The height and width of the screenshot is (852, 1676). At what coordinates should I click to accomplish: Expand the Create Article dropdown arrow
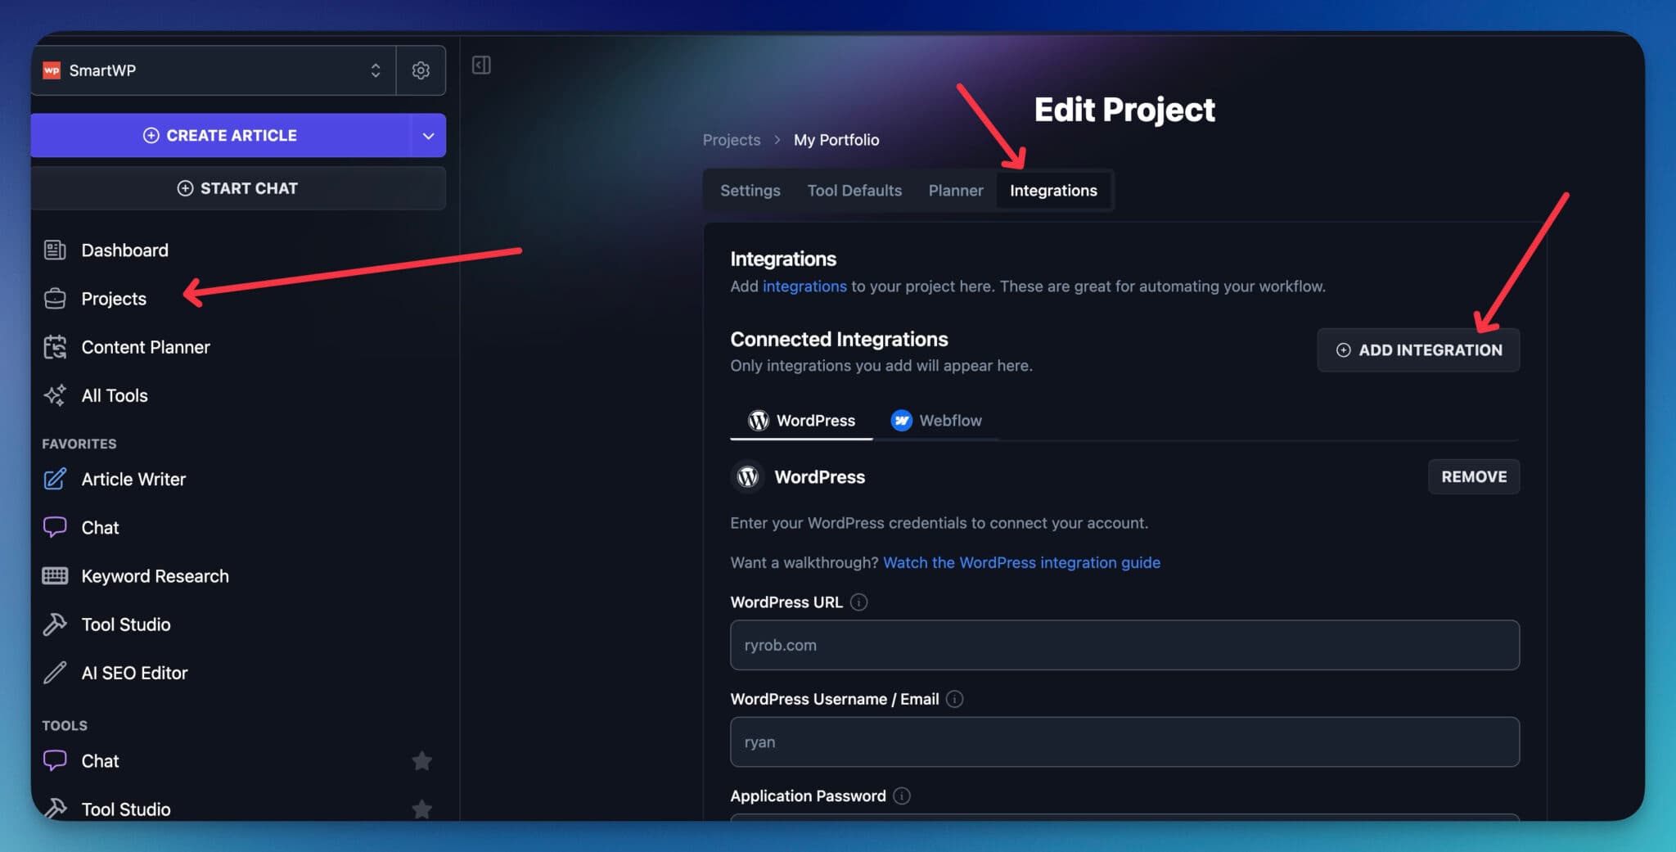point(428,135)
